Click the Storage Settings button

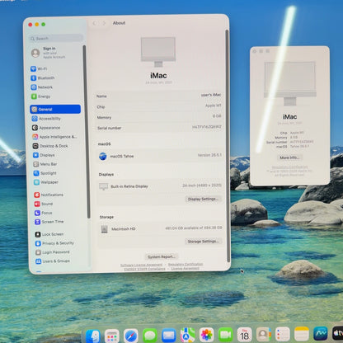click(x=203, y=242)
